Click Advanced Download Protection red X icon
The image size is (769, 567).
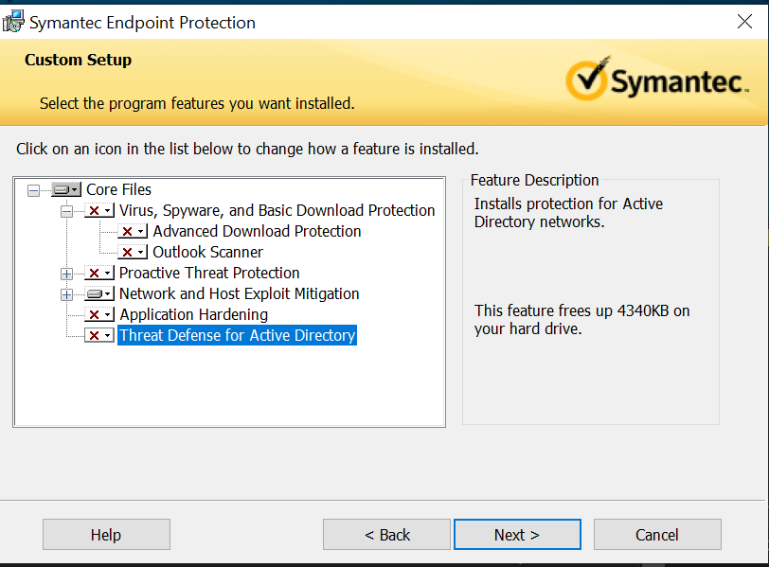point(132,232)
